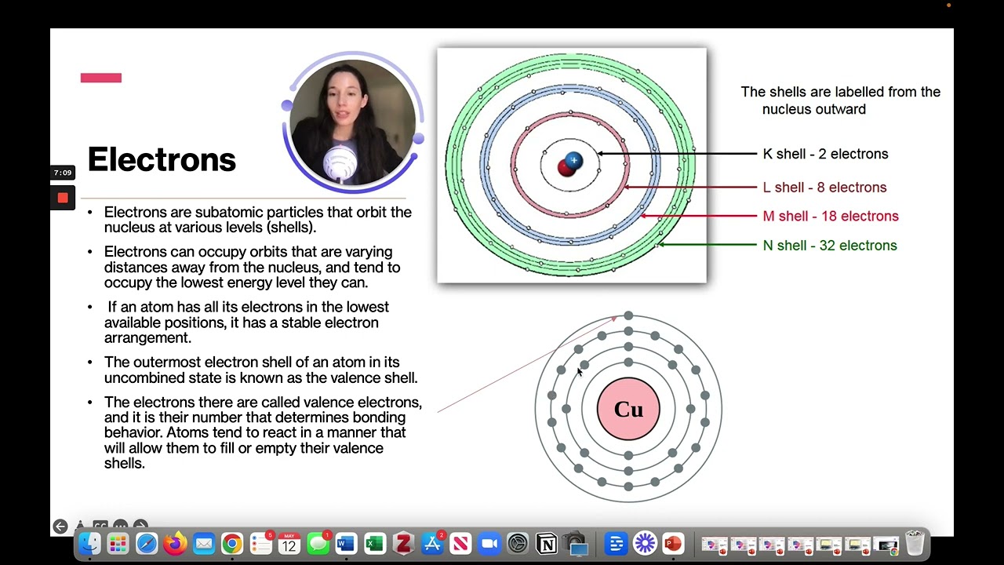1004x565 pixels.
Task: Click the Electrons slide title
Action: (x=162, y=159)
